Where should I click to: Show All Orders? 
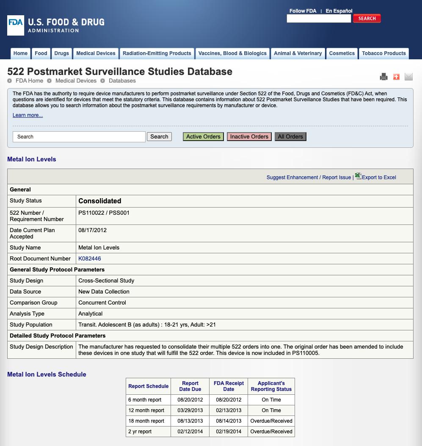coord(290,136)
